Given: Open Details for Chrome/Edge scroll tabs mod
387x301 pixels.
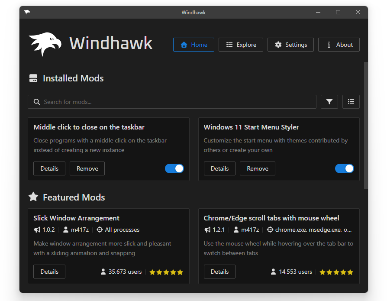Looking at the screenshot, I should (219, 272).
